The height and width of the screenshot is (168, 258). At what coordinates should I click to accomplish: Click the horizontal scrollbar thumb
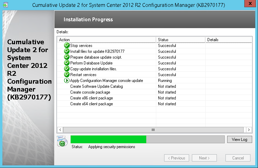point(153,130)
